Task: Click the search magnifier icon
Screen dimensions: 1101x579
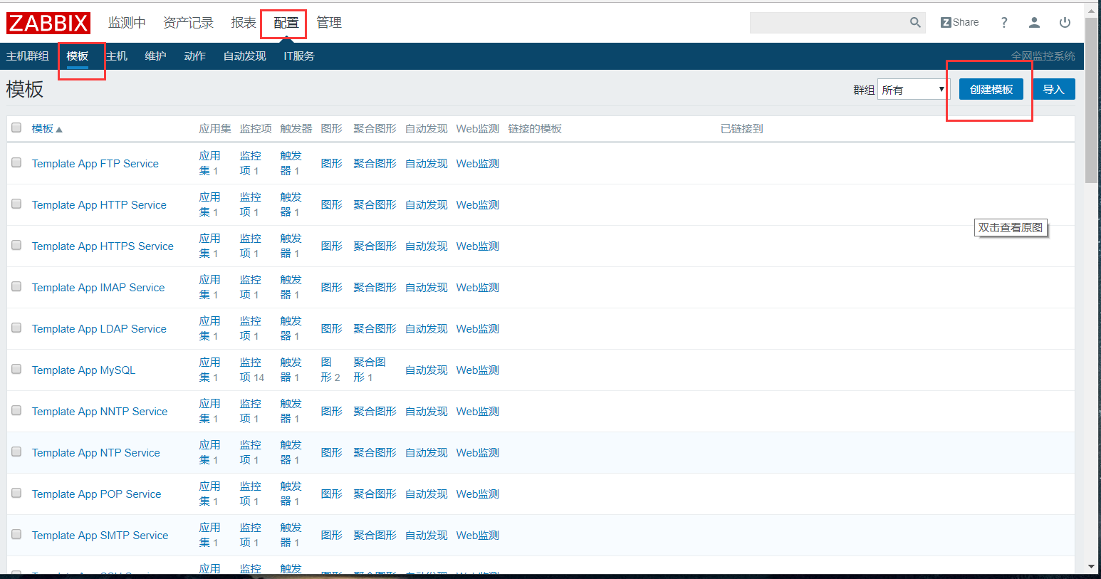Action: [915, 23]
